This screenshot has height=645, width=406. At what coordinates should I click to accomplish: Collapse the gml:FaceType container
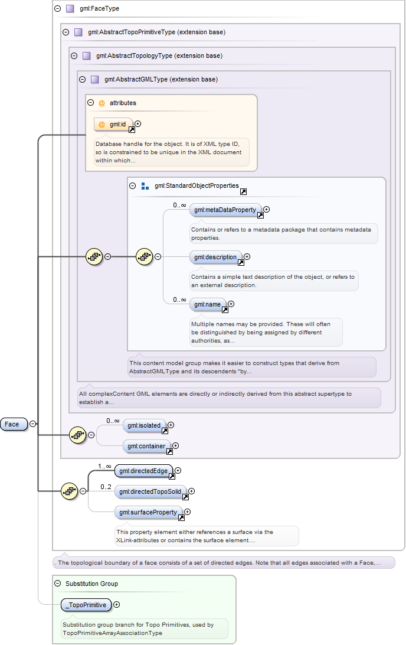tap(57, 8)
